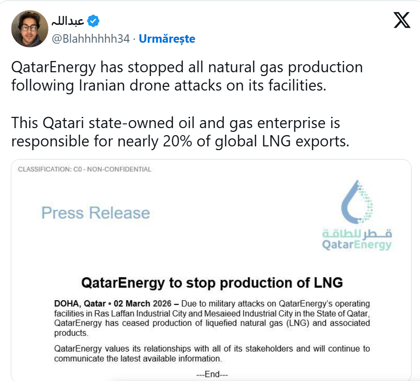Open the @Blahhhhhh34 handle link
This screenshot has width=420, height=381.
pos(90,39)
